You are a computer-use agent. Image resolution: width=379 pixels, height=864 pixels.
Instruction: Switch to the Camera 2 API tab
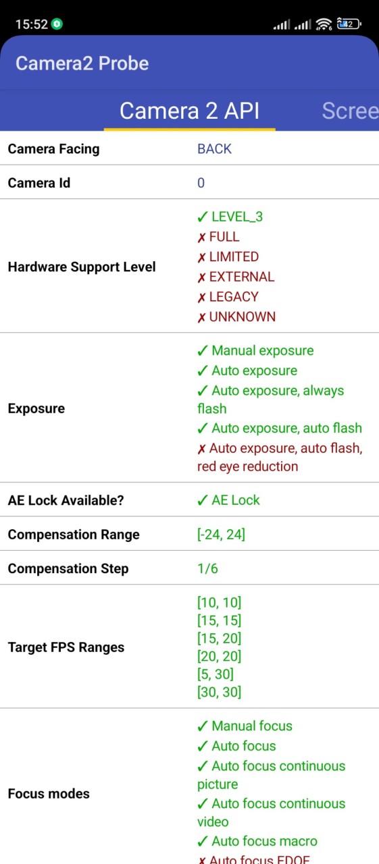point(190,111)
